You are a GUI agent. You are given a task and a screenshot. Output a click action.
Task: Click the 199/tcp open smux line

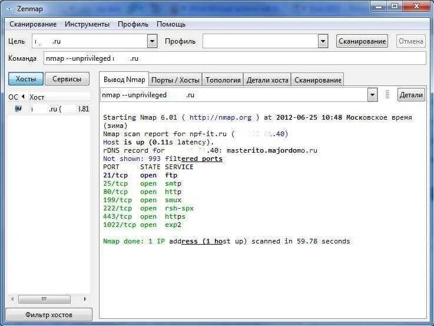click(143, 200)
